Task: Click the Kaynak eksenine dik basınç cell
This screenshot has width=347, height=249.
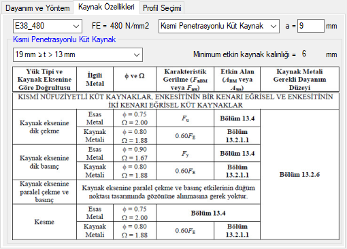Action: coord(44,162)
